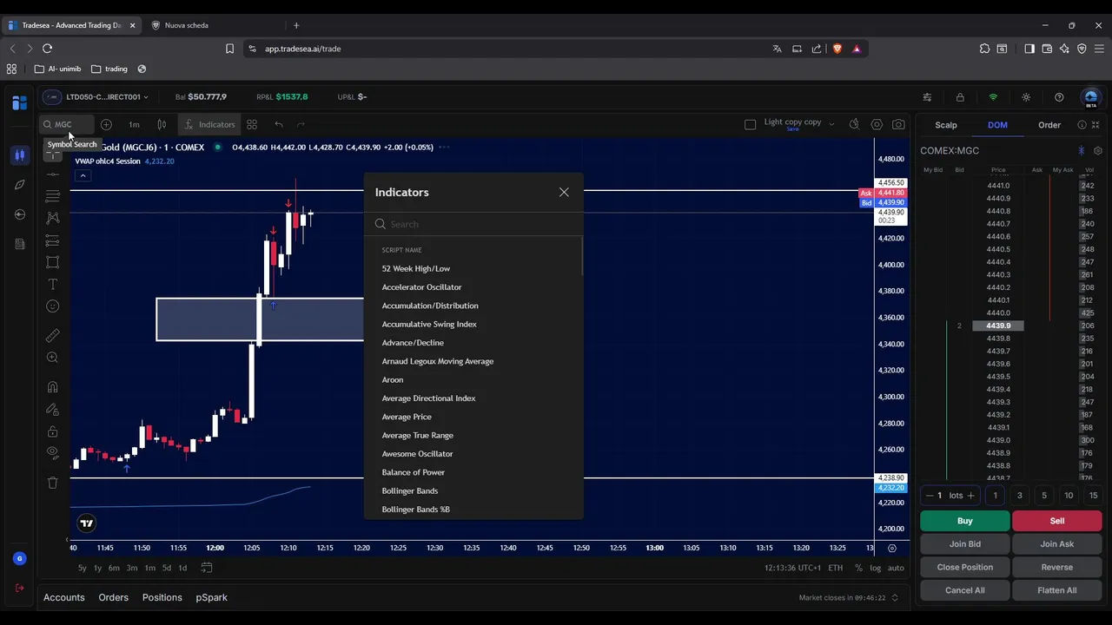Viewport: 1112px width, 625px height.
Task: Open the Go to date calendar icon
Action: [x=207, y=568]
